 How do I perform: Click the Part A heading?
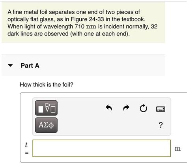tap(30, 66)
